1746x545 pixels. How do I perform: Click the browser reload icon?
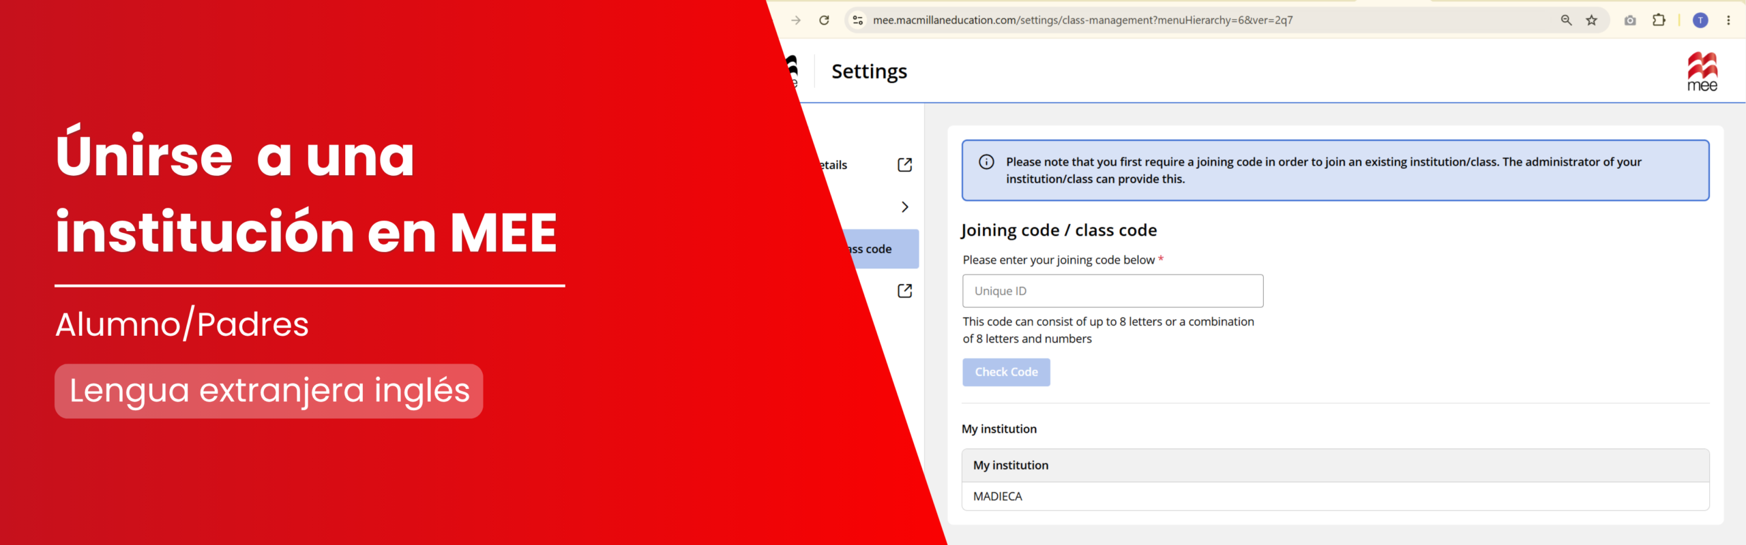point(824,20)
